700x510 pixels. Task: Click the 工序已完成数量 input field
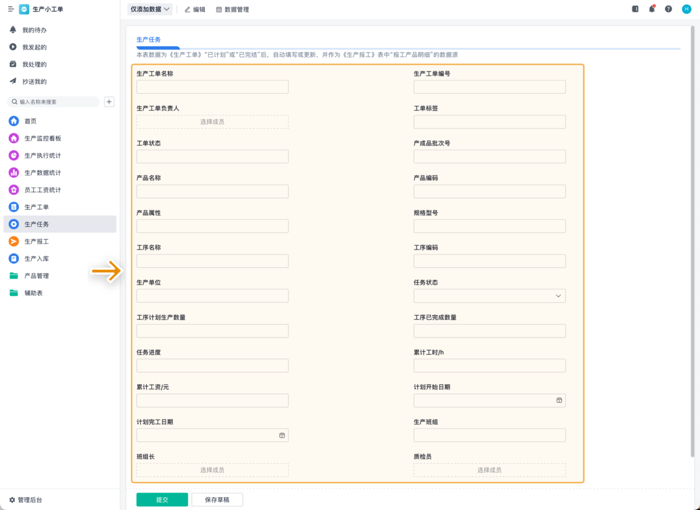489,330
